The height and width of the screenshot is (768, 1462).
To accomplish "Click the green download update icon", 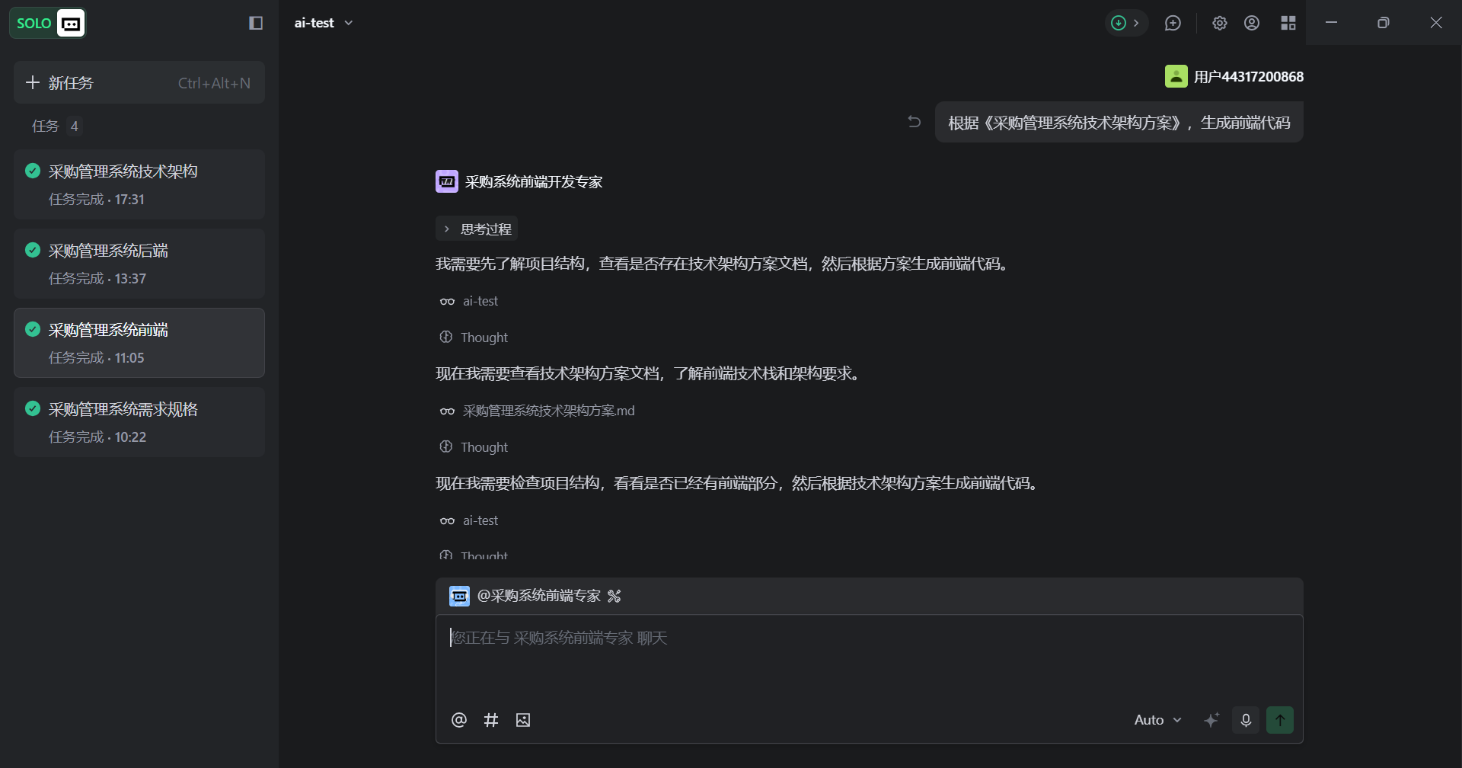I will pyautogui.click(x=1118, y=23).
